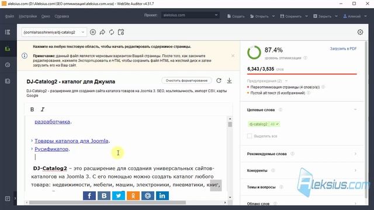Expand the Конкуренты section

pyautogui.click(x=355, y=170)
